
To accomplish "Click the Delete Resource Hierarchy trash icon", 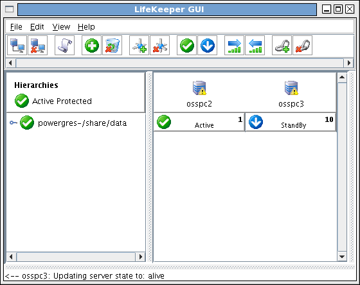I will [x=113, y=46].
